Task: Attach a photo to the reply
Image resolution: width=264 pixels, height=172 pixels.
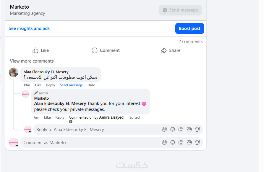Action: click(x=181, y=129)
